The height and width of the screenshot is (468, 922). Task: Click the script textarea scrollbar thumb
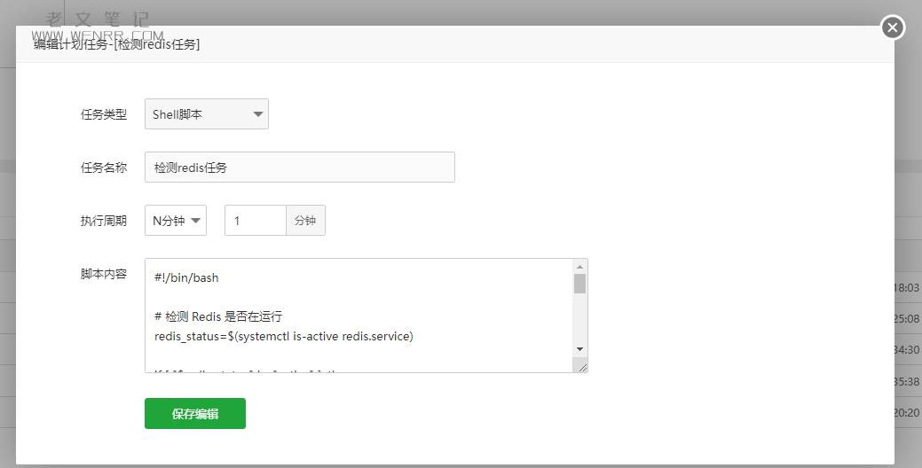click(x=579, y=283)
